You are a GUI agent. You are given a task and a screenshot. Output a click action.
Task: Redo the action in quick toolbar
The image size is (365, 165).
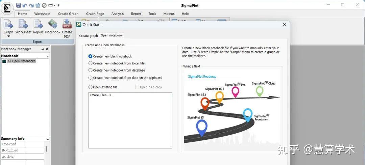coord(31,5)
